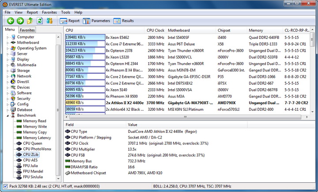Sort by the Motherboard column header

pos(191,30)
